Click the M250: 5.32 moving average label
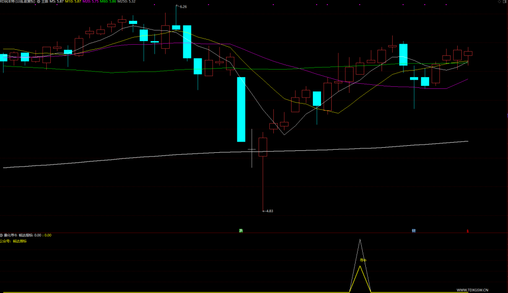The height and width of the screenshot is (293, 508). point(126,2)
